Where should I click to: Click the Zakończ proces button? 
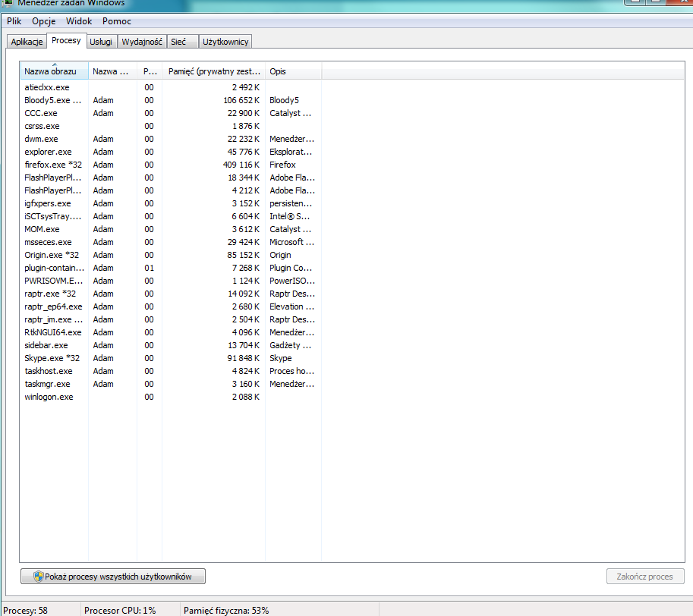pyautogui.click(x=645, y=577)
